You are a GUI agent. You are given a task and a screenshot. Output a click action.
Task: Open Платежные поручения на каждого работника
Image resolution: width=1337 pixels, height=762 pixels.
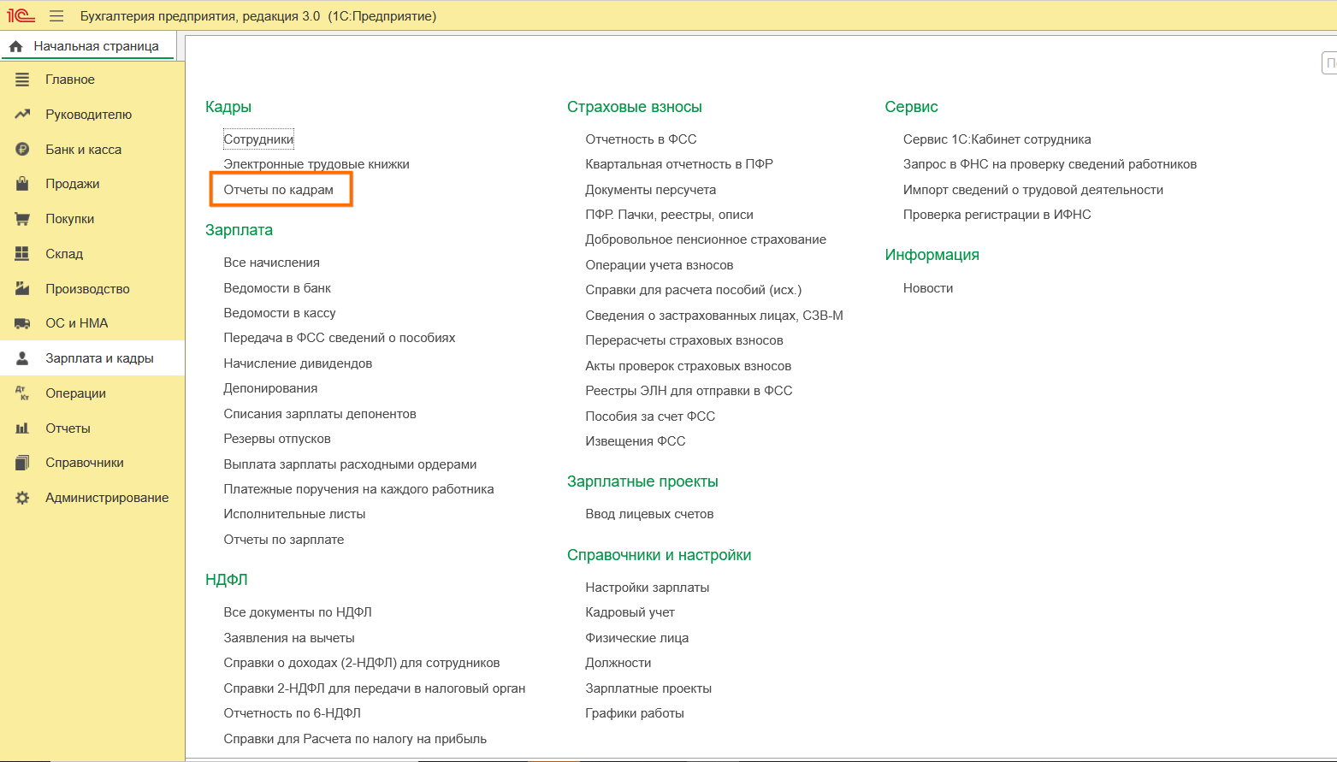click(x=358, y=489)
